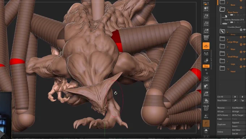Collapse the Base Deets folder icon

pos(222,9)
